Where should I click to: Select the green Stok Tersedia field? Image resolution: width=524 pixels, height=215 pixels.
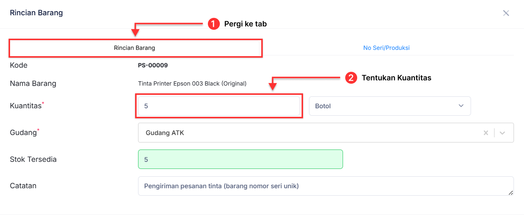[x=240, y=159]
